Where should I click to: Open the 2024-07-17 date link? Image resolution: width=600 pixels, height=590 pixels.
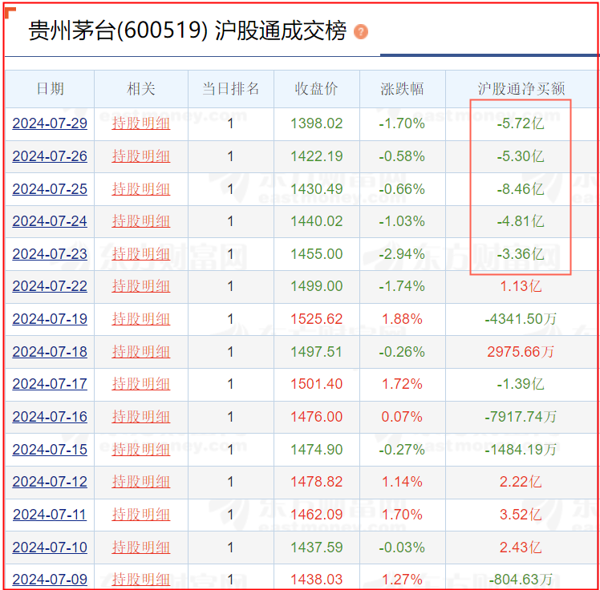pyautogui.click(x=50, y=384)
